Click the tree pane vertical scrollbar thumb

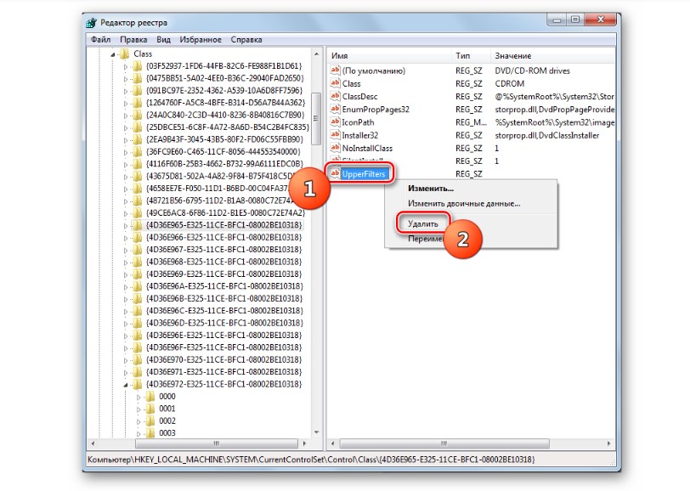click(315, 118)
